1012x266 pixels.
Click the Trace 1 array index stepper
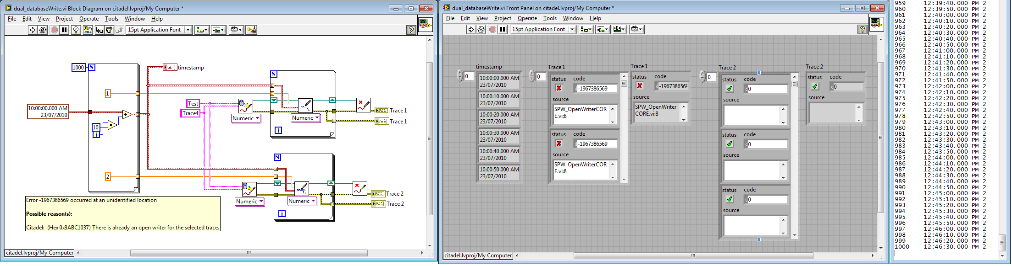click(532, 76)
